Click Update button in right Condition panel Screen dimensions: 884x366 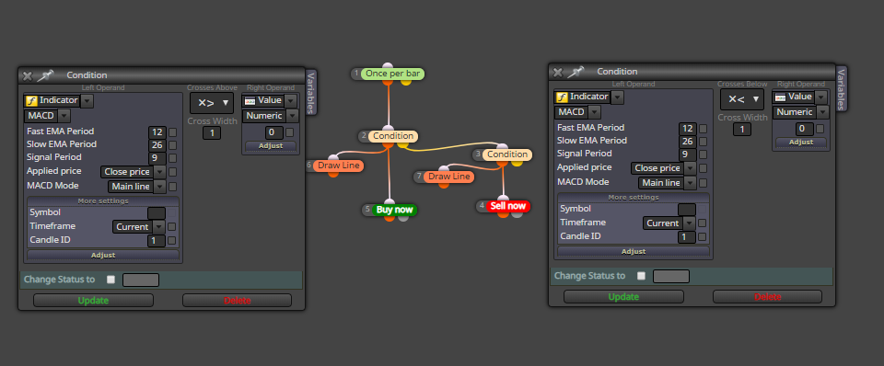coord(623,297)
